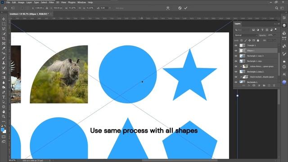
Task: Select the Pen tool
Action: tap(4, 92)
